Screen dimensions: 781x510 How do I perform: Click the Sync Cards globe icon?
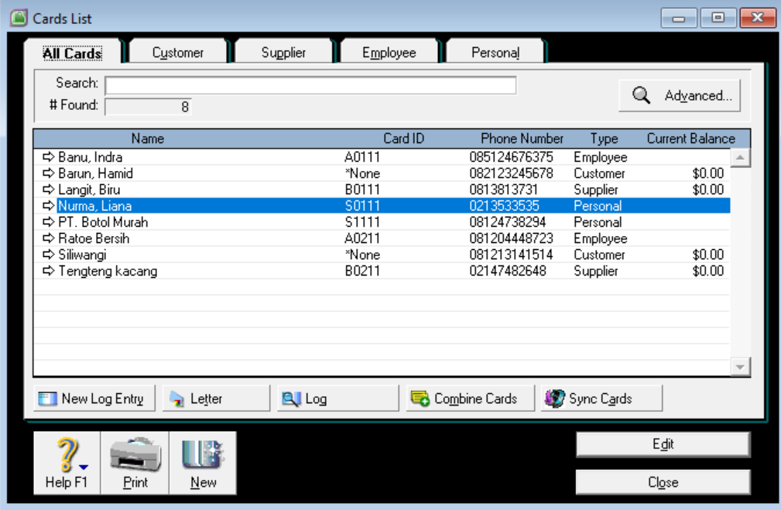(554, 397)
